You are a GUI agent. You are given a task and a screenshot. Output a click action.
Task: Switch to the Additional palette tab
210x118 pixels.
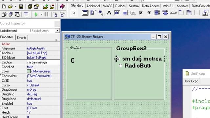coord(93,6)
